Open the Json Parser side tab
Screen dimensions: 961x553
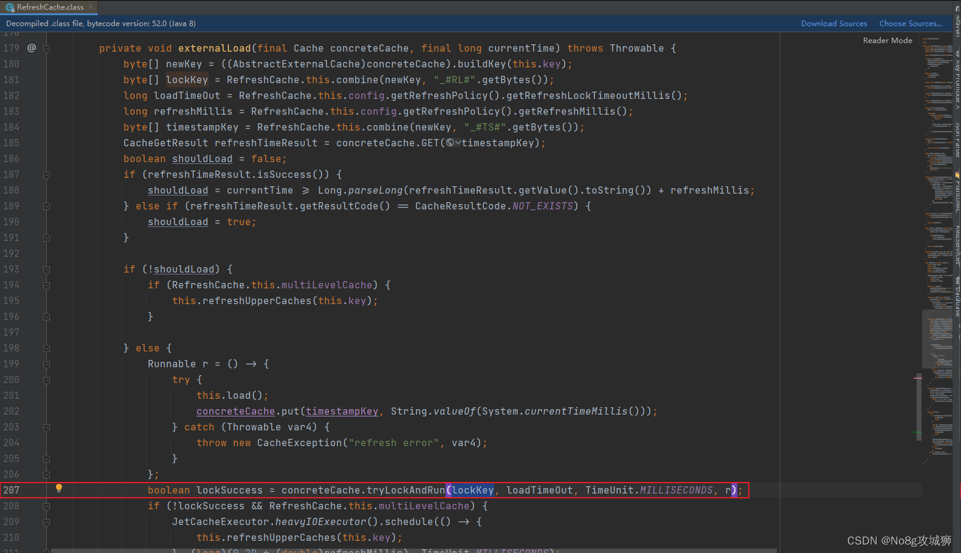click(957, 140)
